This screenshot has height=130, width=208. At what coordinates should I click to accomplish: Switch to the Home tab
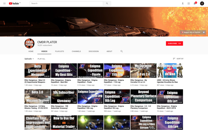click(31, 51)
